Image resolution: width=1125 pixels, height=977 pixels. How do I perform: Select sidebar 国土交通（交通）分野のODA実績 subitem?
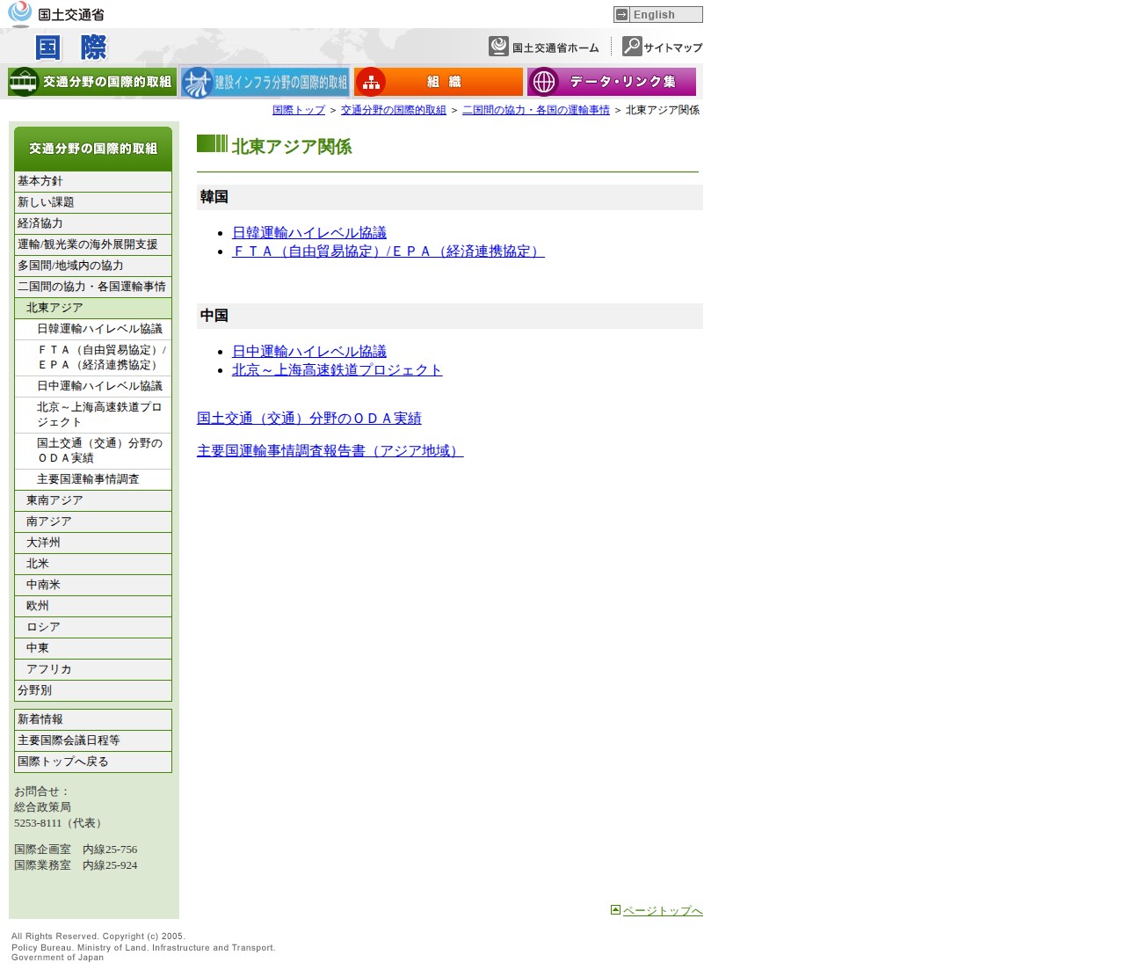pos(93,450)
